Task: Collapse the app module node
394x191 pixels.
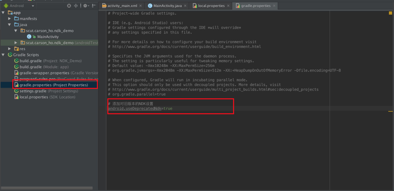Action: (3, 12)
